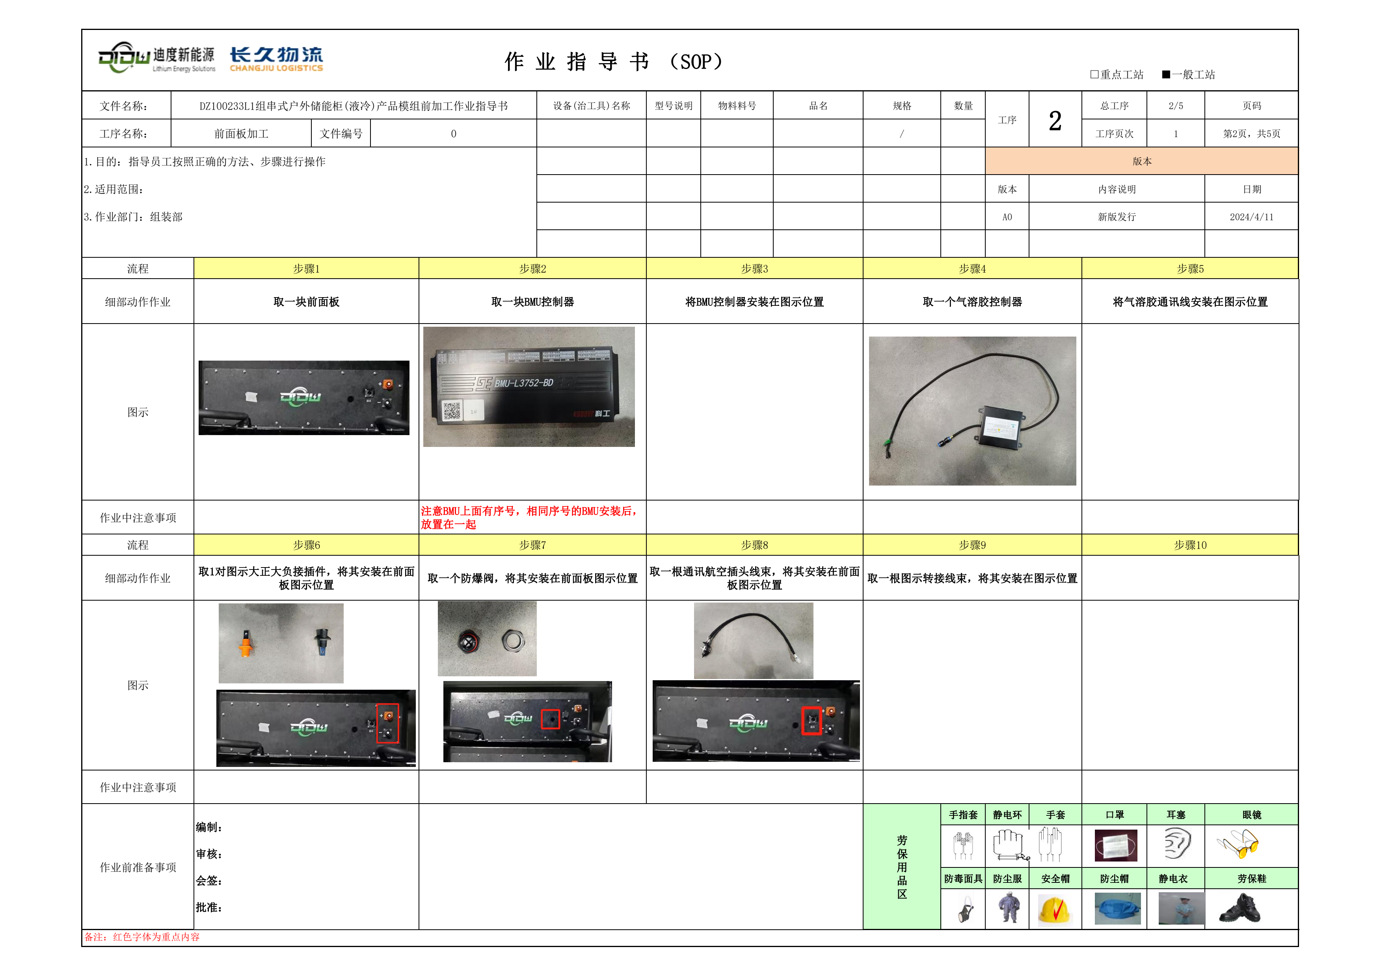The image size is (1381, 977).
Task: Check the 重点工站 checkbox
Action: (x=1094, y=74)
